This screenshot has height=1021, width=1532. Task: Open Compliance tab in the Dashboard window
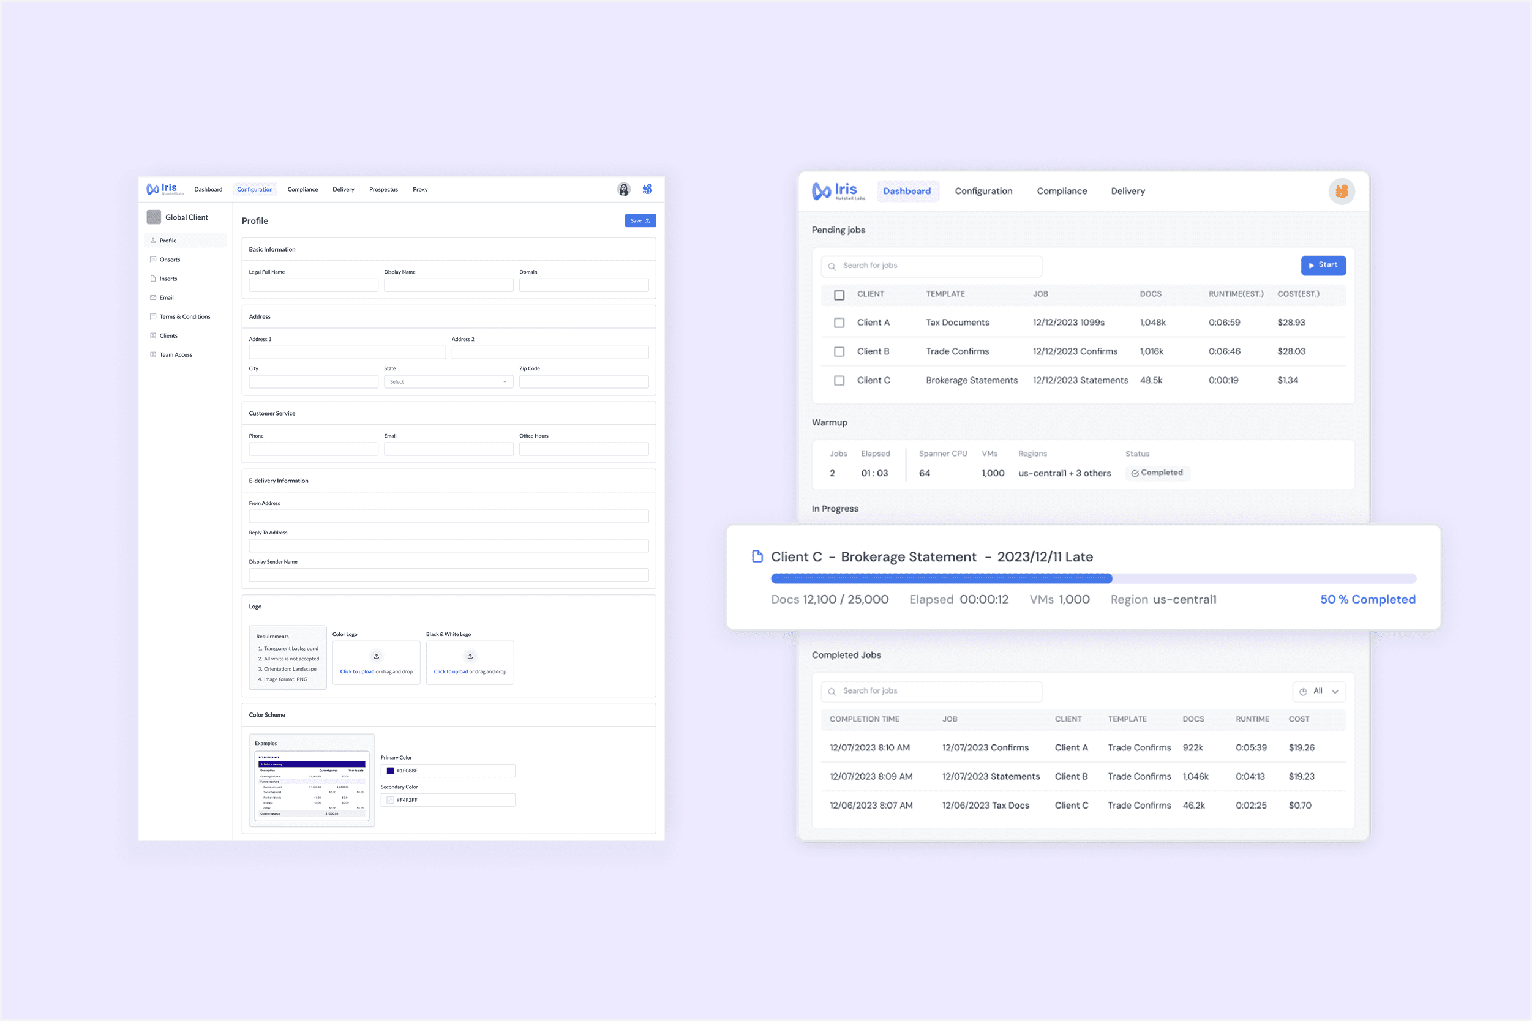click(x=1062, y=191)
